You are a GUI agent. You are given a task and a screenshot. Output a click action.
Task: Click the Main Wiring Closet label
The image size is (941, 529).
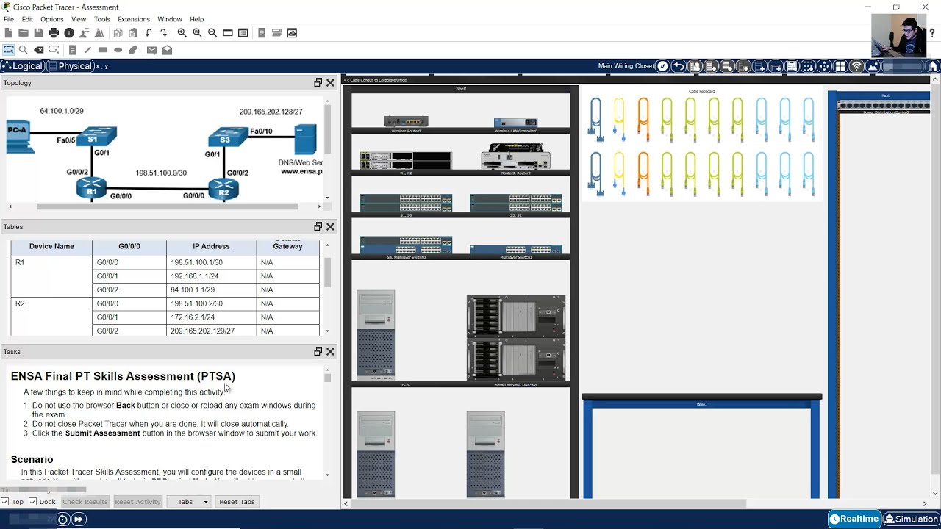[x=626, y=66]
